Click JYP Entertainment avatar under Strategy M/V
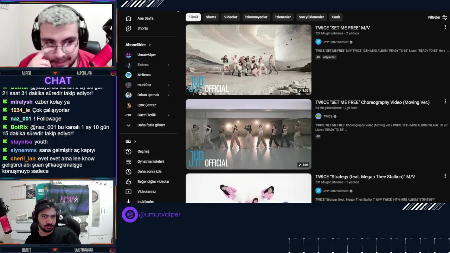 point(318,191)
